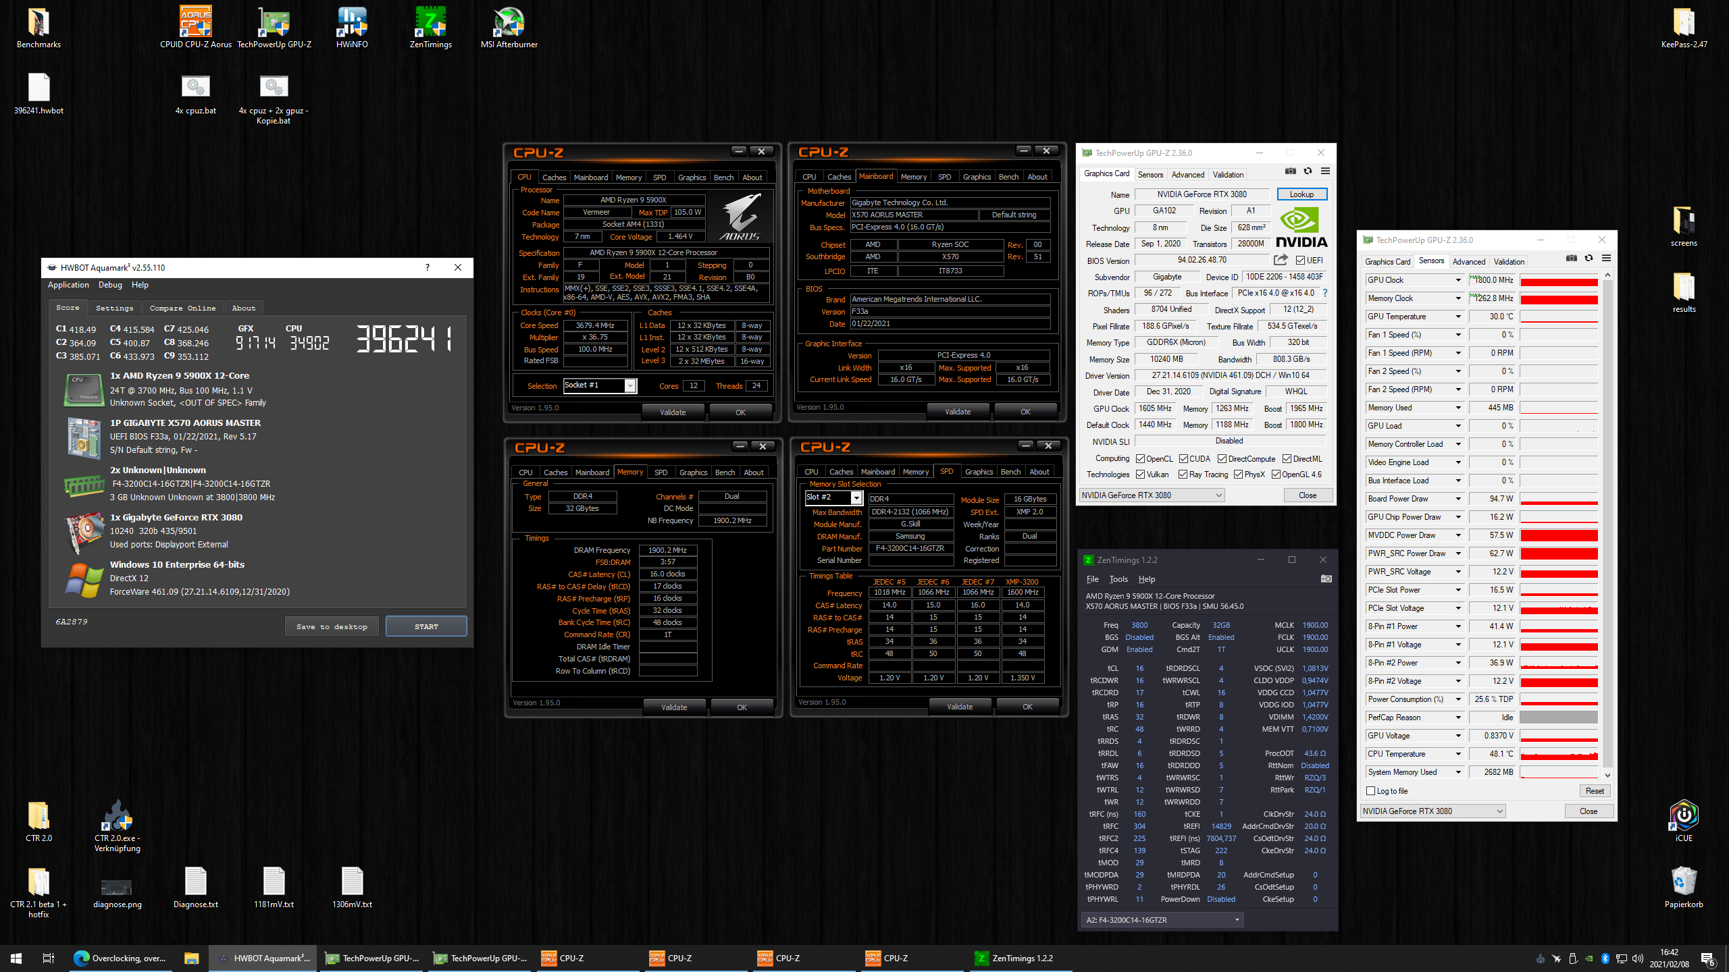Click Bus Interface question mark in GPU-Z

tap(1324, 293)
